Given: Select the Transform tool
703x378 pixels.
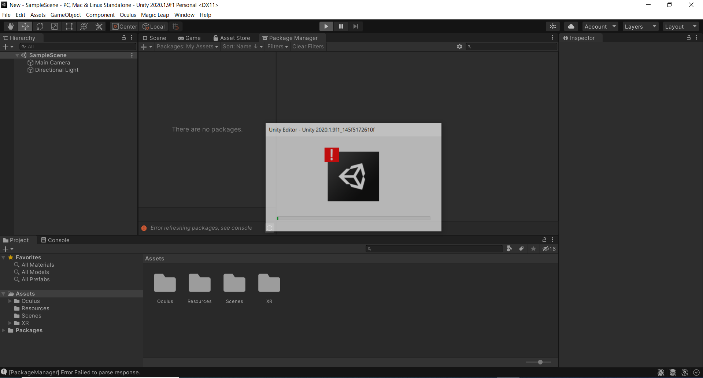Looking at the screenshot, I should [84, 26].
